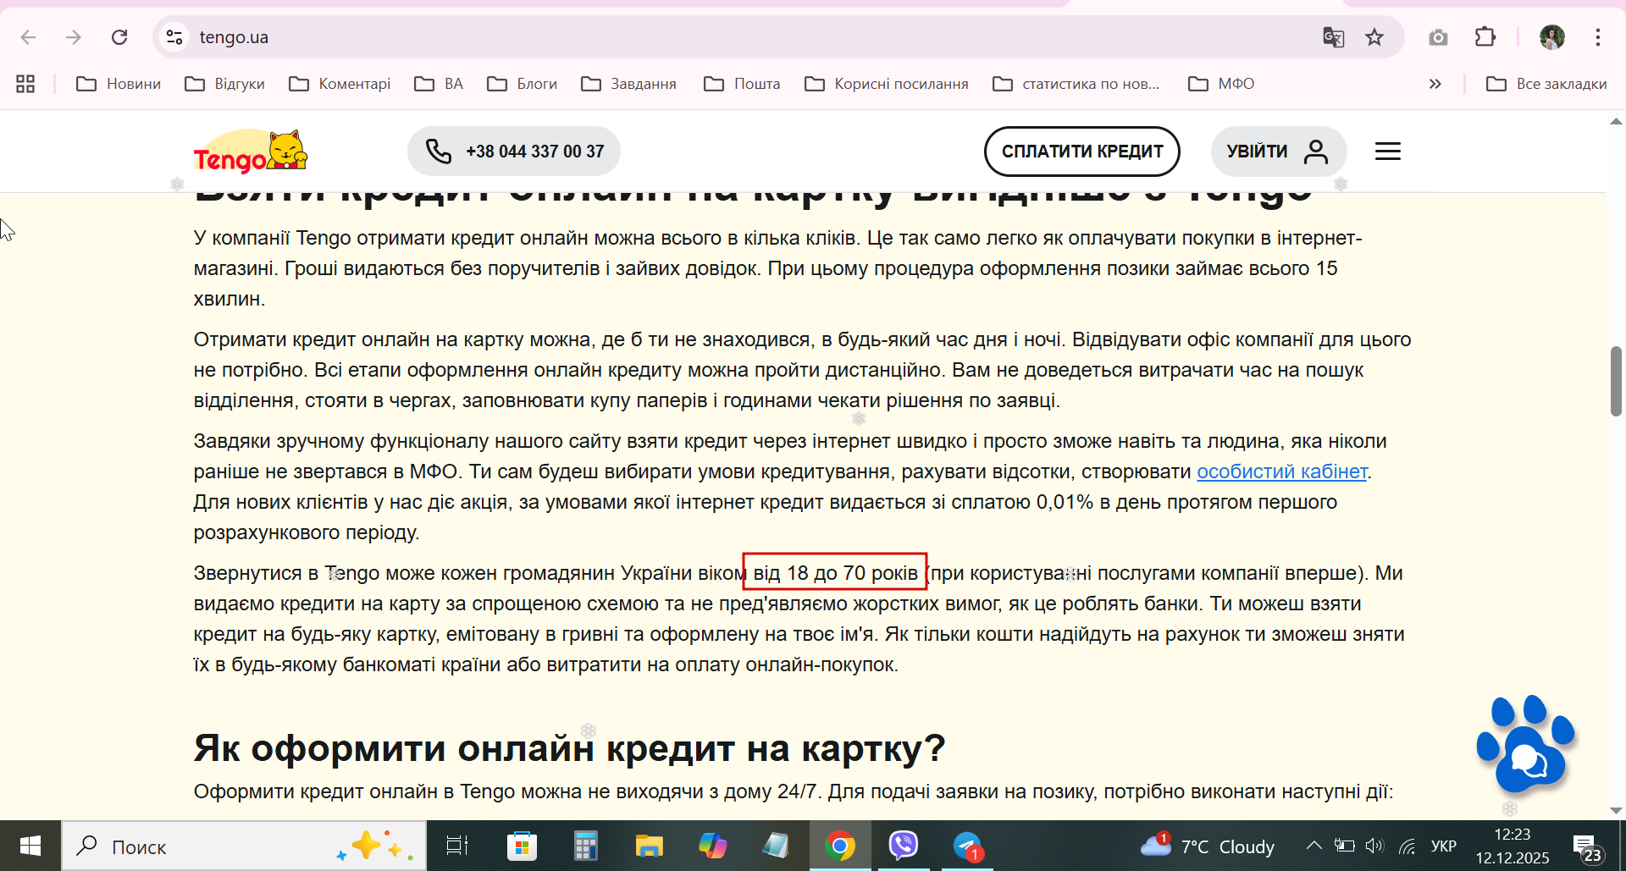Viewport: 1626px width, 871px height.
Task: Open site information icon in address bar
Action: 174,37
